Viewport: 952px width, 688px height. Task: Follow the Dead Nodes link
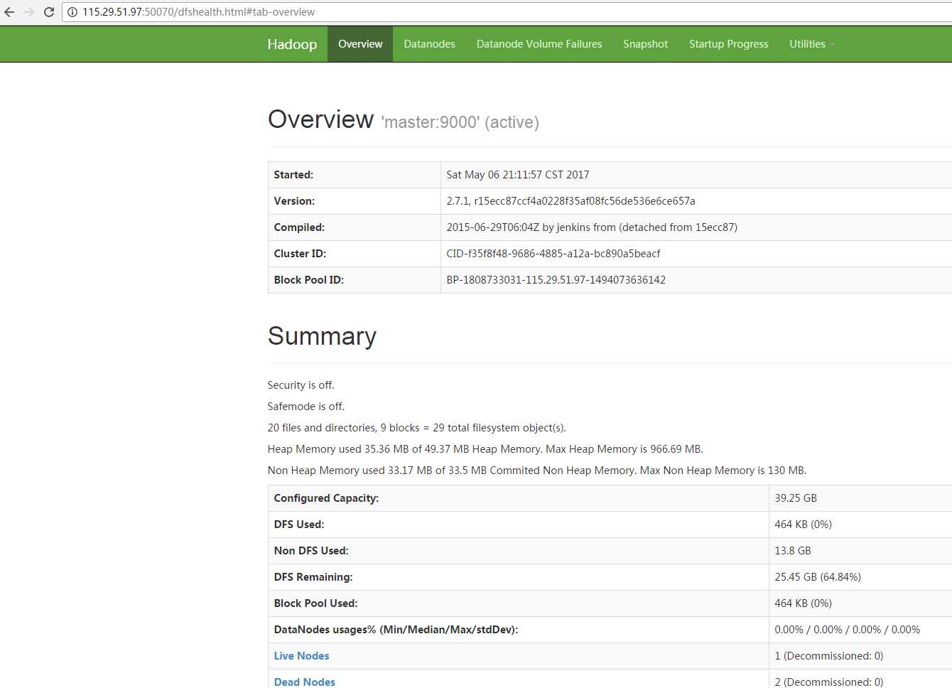pyautogui.click(x=304, y=682)
